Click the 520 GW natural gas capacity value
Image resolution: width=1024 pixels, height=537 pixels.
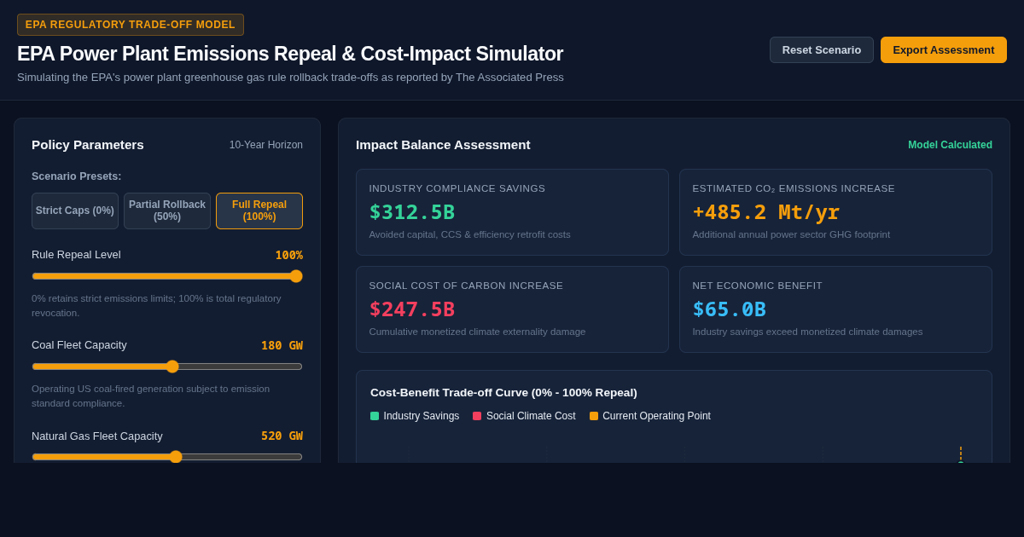282,436
